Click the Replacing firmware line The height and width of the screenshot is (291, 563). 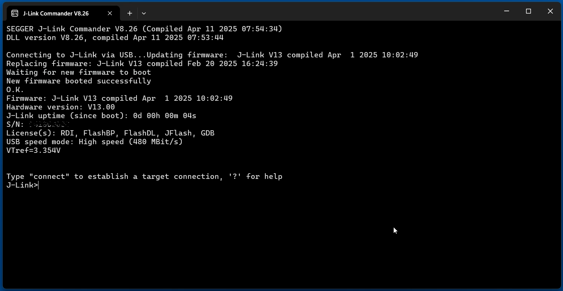click(x=142, y=63)
